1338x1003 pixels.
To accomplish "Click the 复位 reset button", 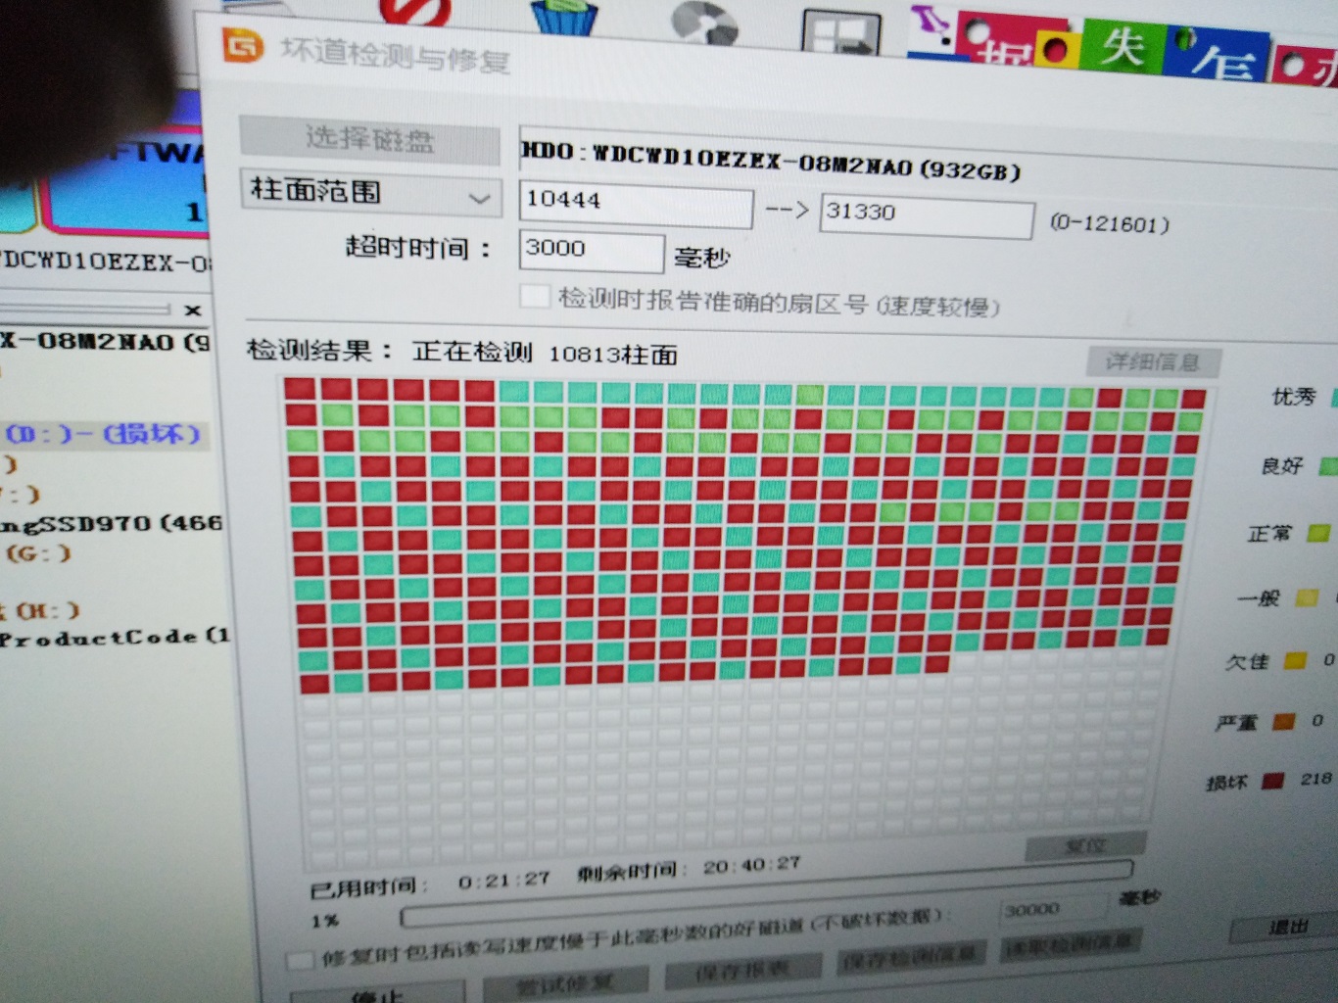I will [x=1084, y=846].
